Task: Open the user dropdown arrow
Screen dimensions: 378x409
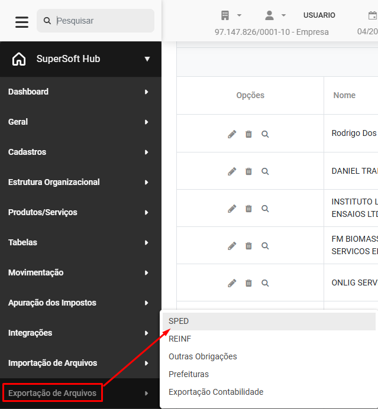Action: click(283, 15)
